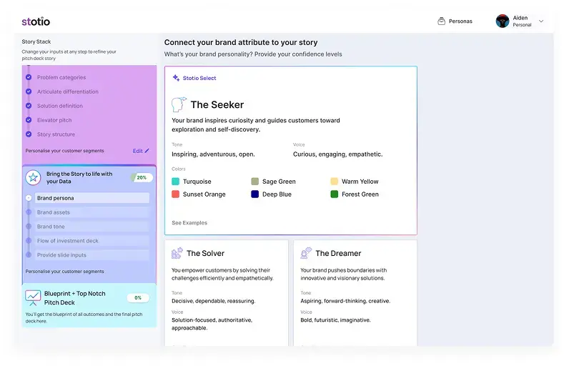Screen dimensions: 569x366
Task: Select The Seeker card title
Action: 217,104
